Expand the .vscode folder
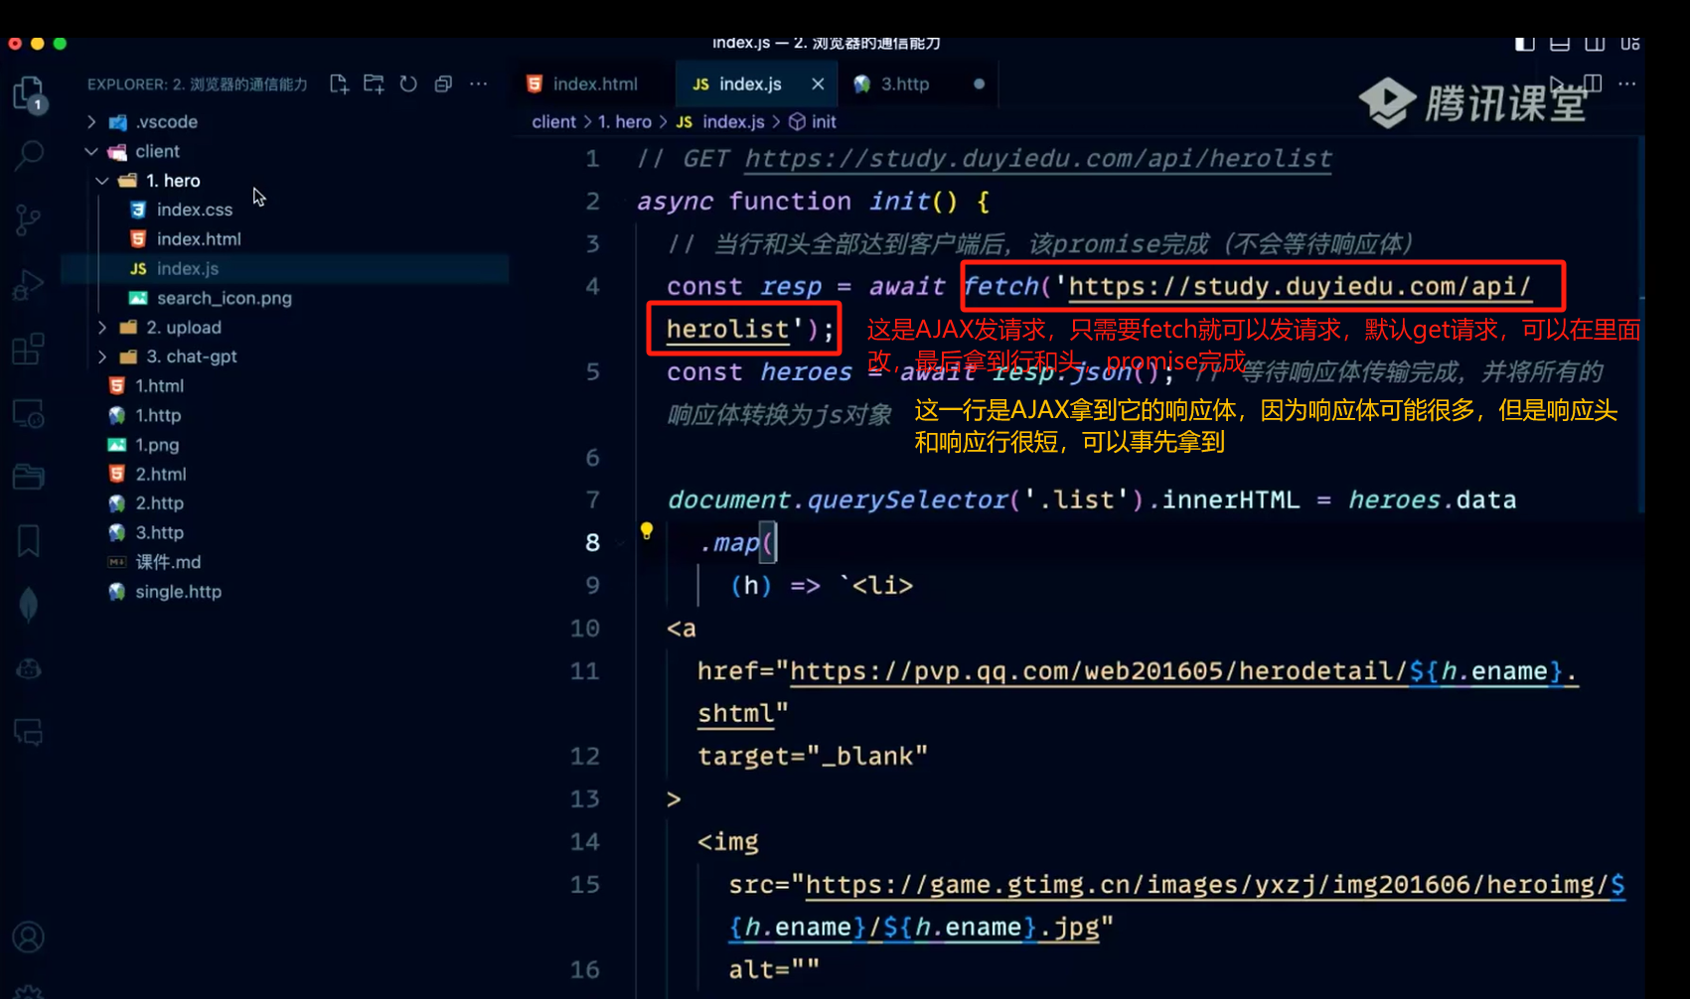The image size is (1690, 999). pos(166,122)
